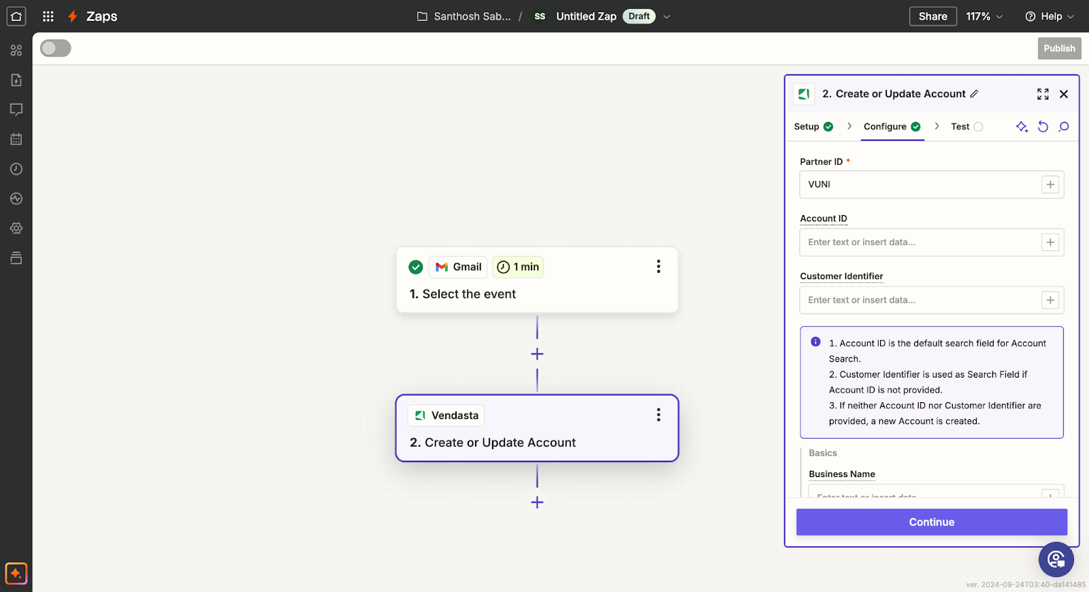
Task: Open the Santhosh Sab... folder link
Action: pos(464,16)
